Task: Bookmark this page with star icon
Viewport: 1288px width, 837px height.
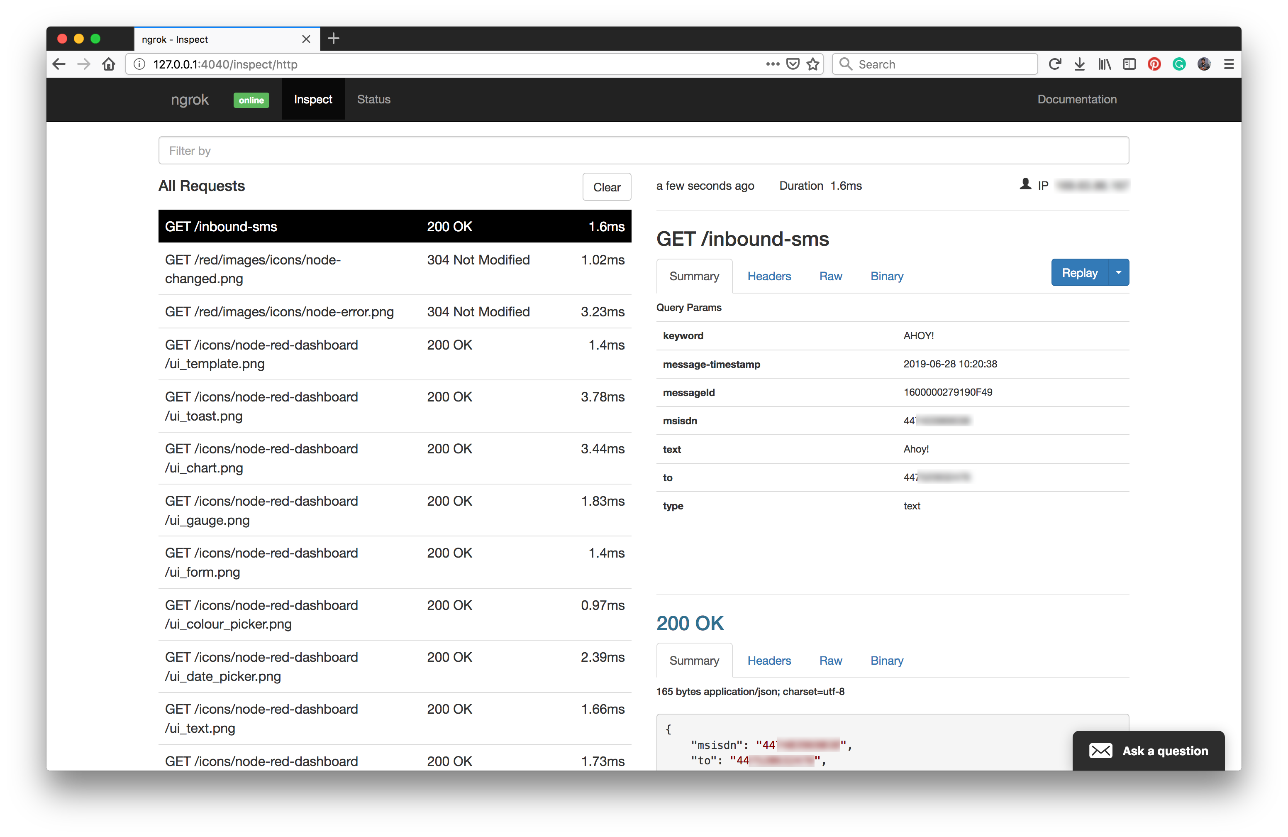Action: point(812,64)
